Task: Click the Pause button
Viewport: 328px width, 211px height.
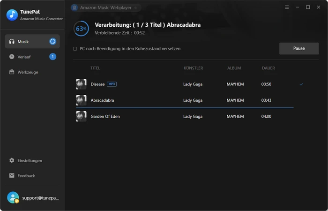Action: pos(299,48)
